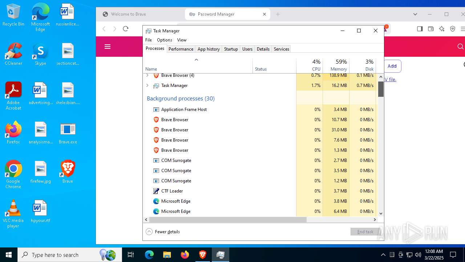Click the horizontal scrollbar right arrow
Viewport: 465px width, 262px height.
pyautogui.click(x=375, y=220)
